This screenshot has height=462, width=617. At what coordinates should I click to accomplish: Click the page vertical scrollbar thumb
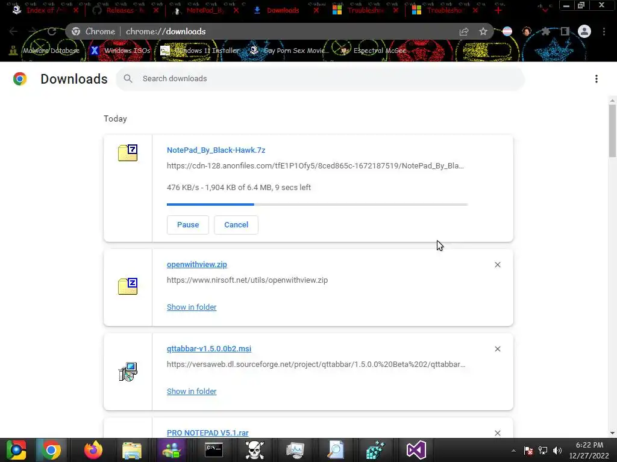click(612, 131)
